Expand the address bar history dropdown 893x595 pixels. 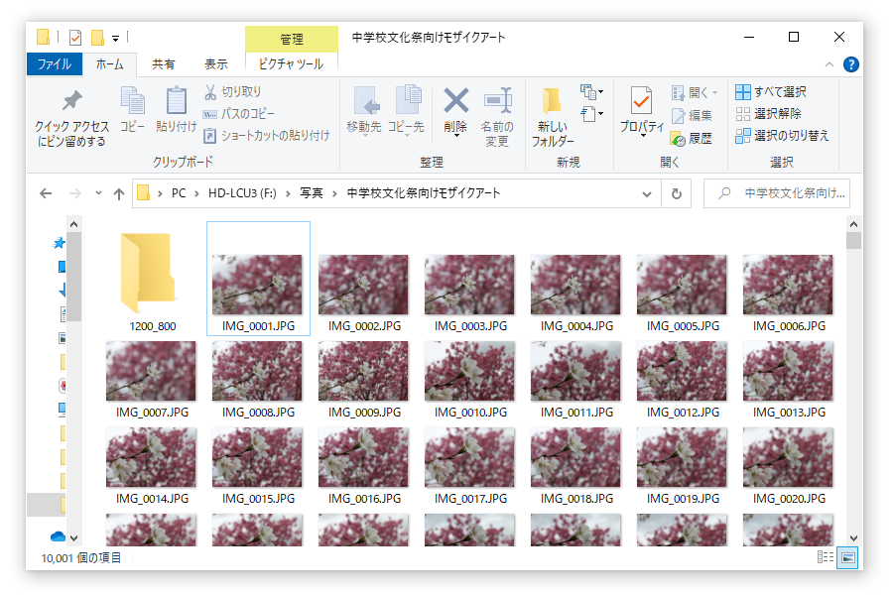click(646, 194)
